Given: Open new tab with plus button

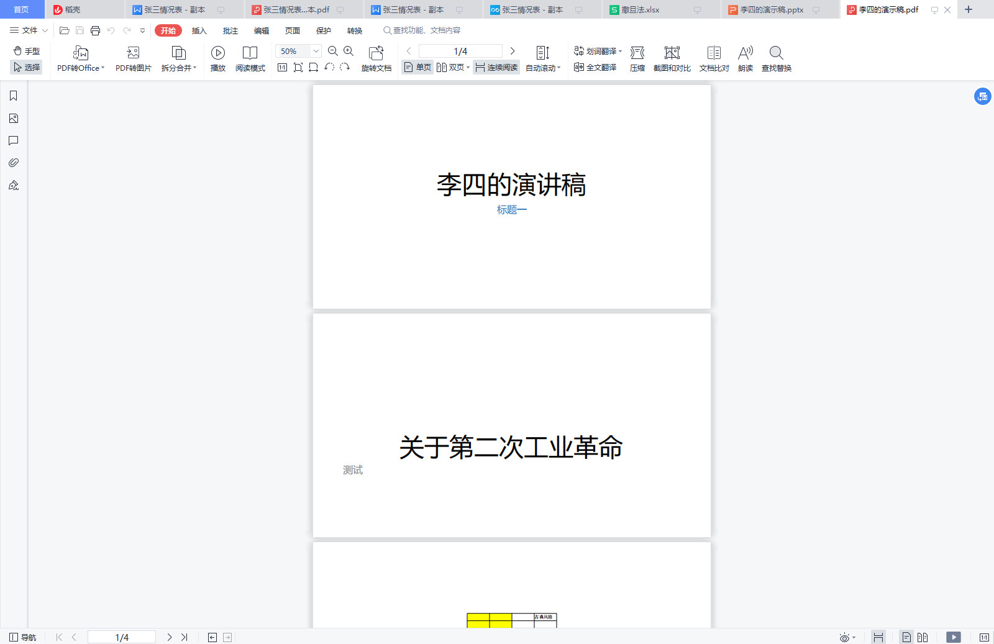Looking at the screenshot, I should (x=968, y=9).
